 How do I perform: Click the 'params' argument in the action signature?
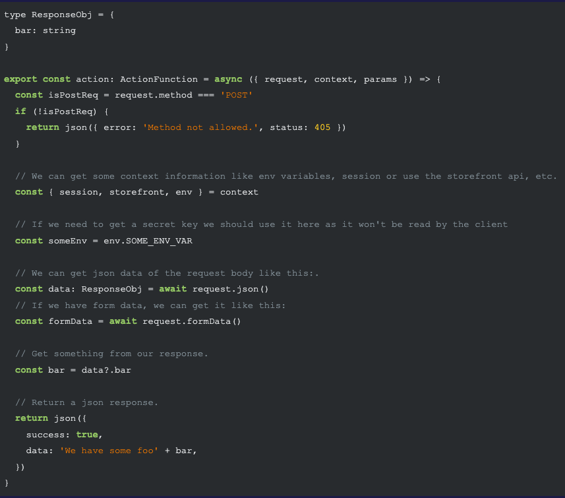pos(380,80)
